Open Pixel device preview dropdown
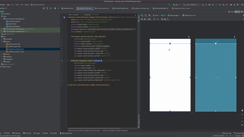Viewport: 244px width, 137px height. tap(156, 15)
